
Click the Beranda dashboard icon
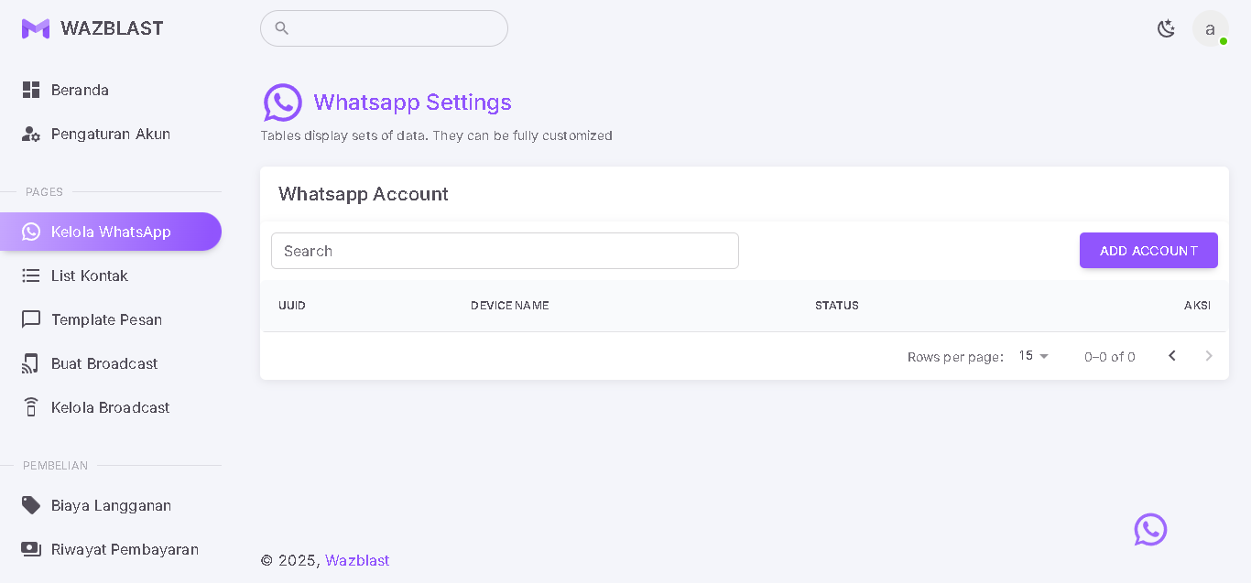(31, 90)
